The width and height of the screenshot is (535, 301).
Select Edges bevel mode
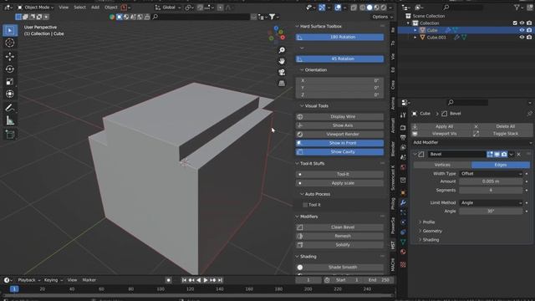pyautogui.click(x=501, y=165)
